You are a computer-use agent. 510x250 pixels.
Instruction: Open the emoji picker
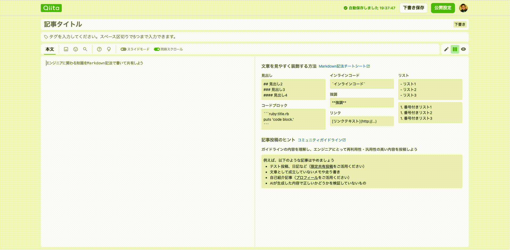tap(76, 49)
